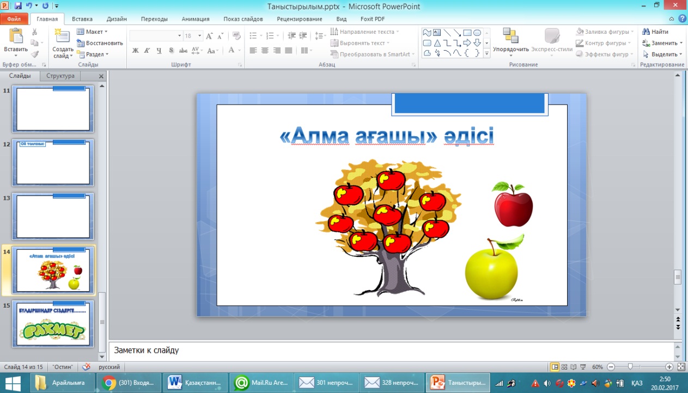Screen dimensions: 688x393
Task: Select slide 15 thumbnail with Рахмет
Action: point(53,323)
